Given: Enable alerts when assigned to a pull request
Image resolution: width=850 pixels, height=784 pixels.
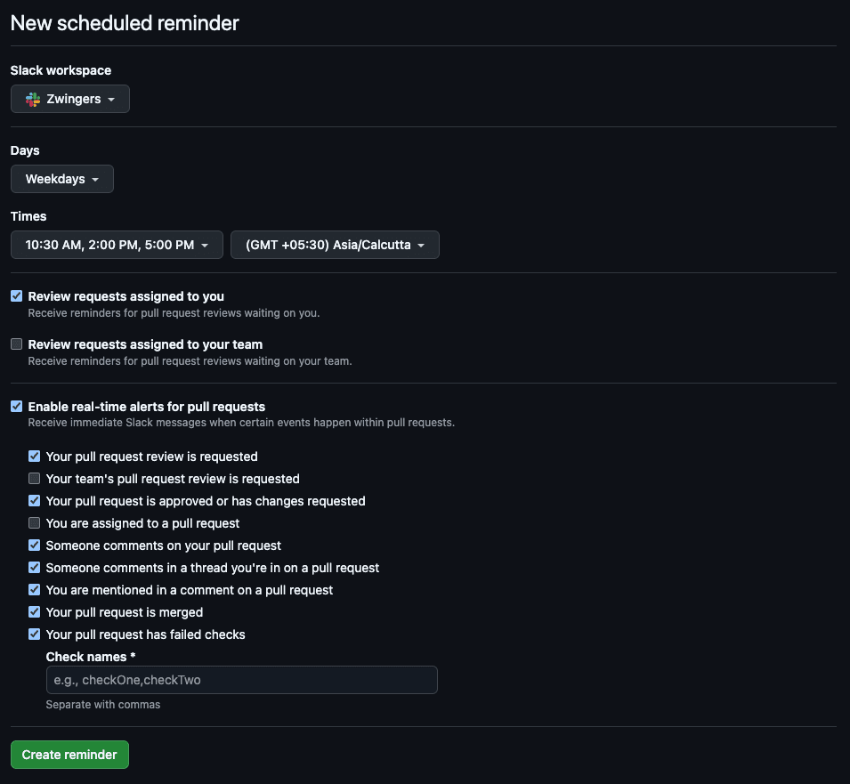Looking at the screenshot, I should [x=34, y=522].
